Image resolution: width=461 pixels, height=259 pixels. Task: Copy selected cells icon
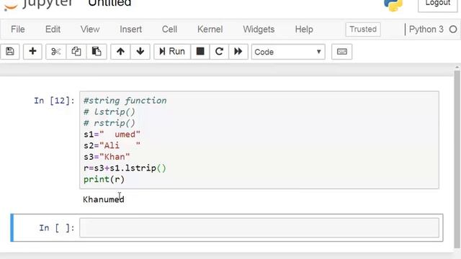point(76,52)
